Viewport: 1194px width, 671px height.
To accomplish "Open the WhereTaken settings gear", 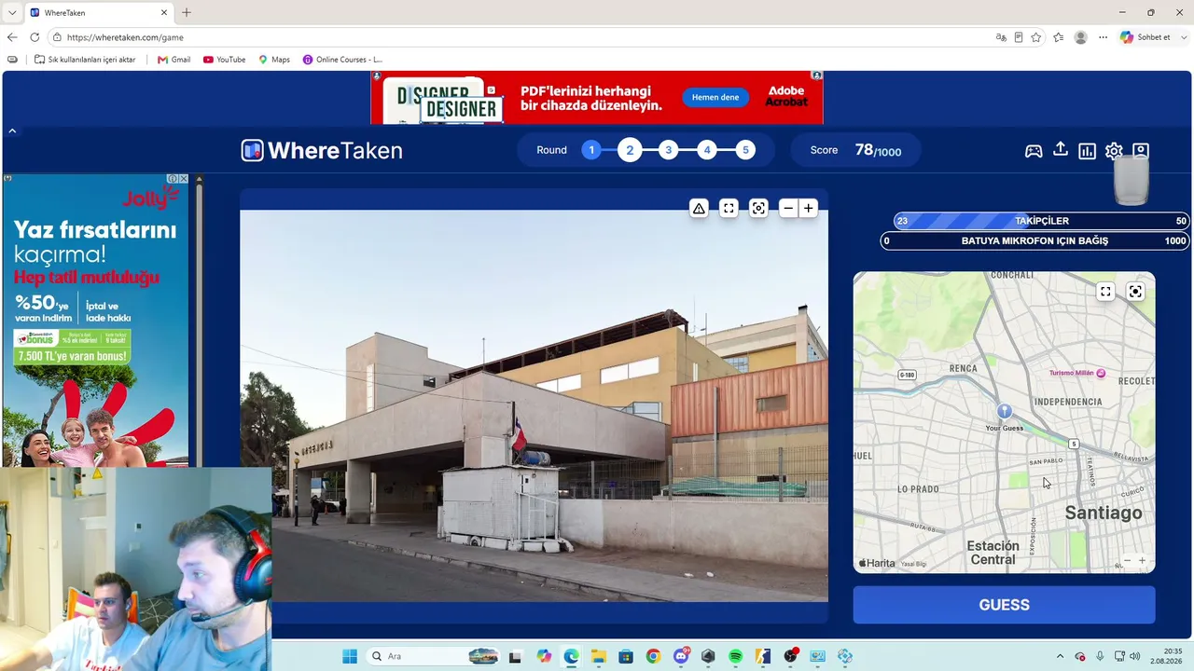I will point(1114,151).
